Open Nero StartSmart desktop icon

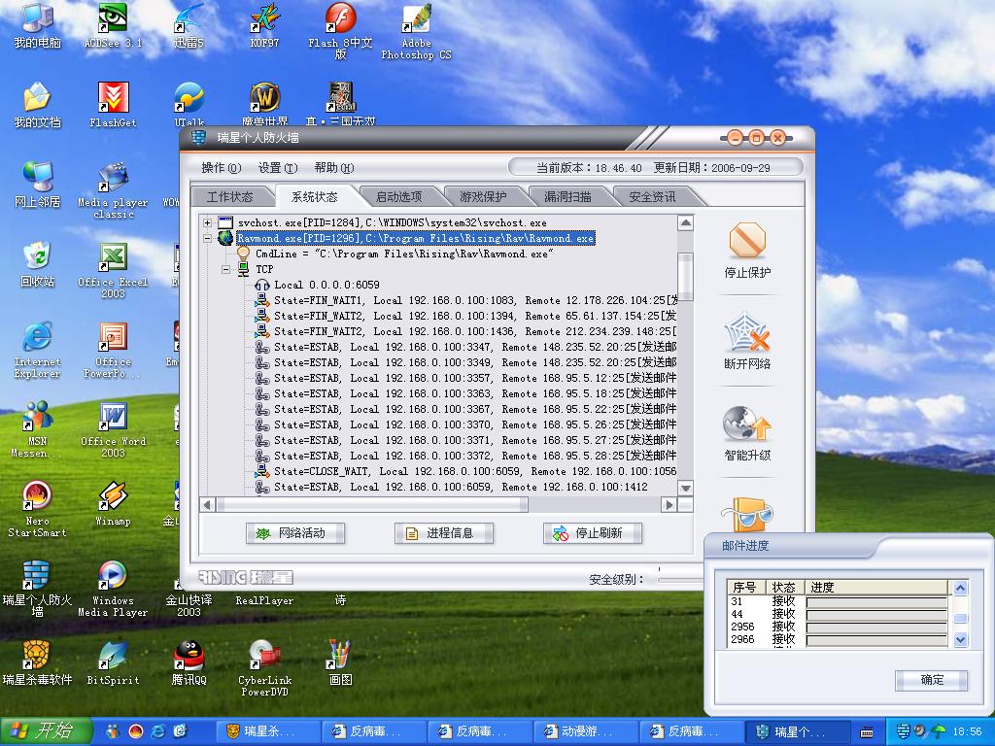(38, 509)
